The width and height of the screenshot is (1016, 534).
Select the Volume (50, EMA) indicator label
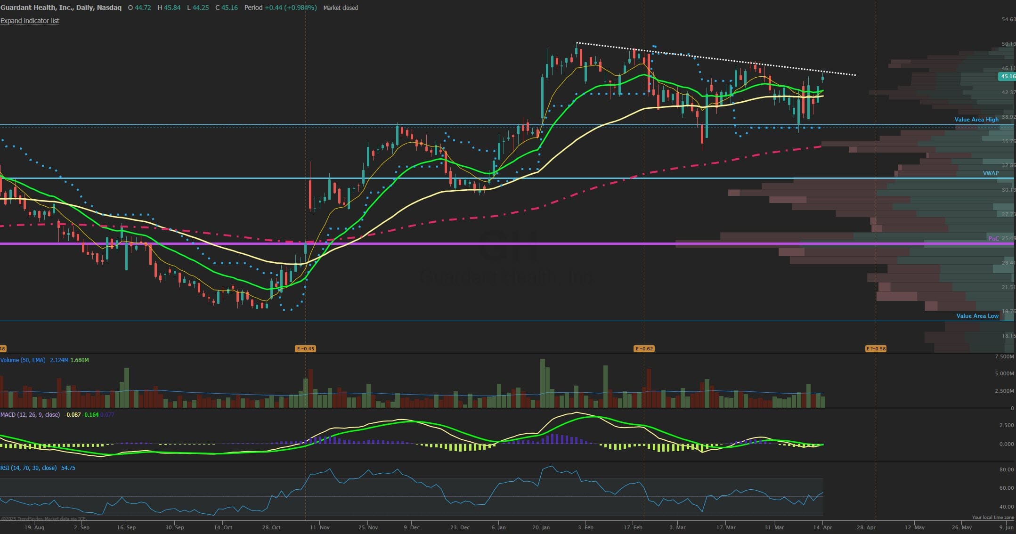coord(23,360)
